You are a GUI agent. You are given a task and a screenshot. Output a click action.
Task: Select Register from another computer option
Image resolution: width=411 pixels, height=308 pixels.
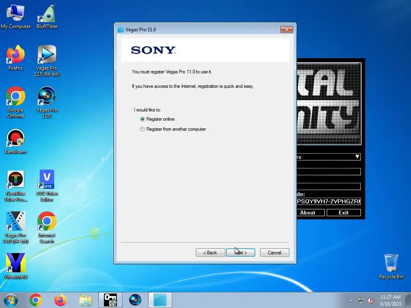point(173,129)
